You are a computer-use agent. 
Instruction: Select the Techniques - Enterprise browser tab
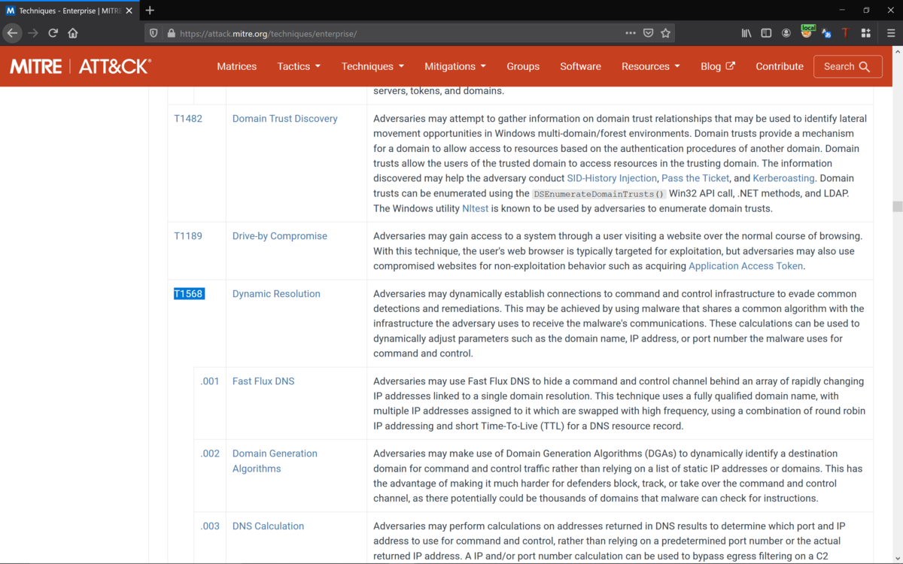[70, 11]
